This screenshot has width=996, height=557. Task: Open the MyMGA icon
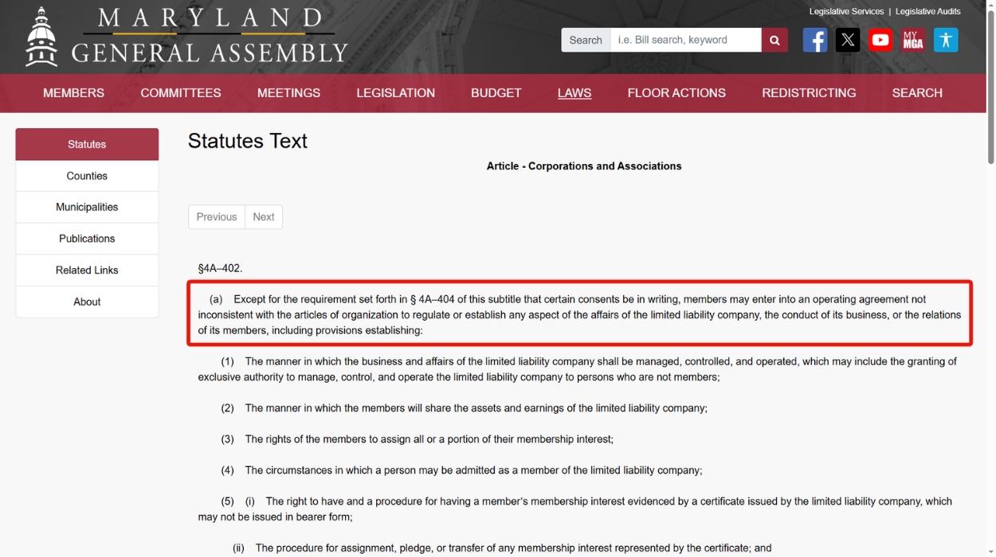tap(913, 40)
